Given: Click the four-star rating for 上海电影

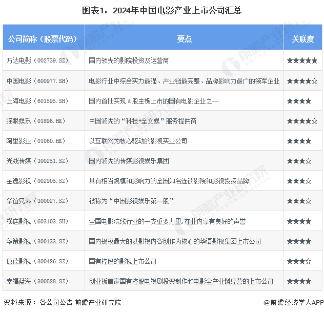Looking at the screenshot, I should (x=299, y=101).
